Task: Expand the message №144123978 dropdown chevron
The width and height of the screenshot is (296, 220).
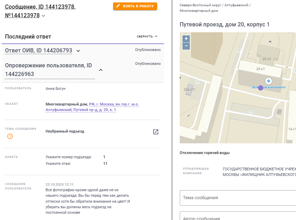Action: pyautogui.click(x=43, y=16)
